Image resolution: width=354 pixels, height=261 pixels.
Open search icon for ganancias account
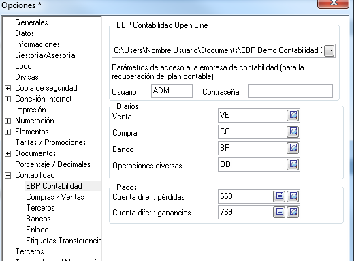coord(293,212)
